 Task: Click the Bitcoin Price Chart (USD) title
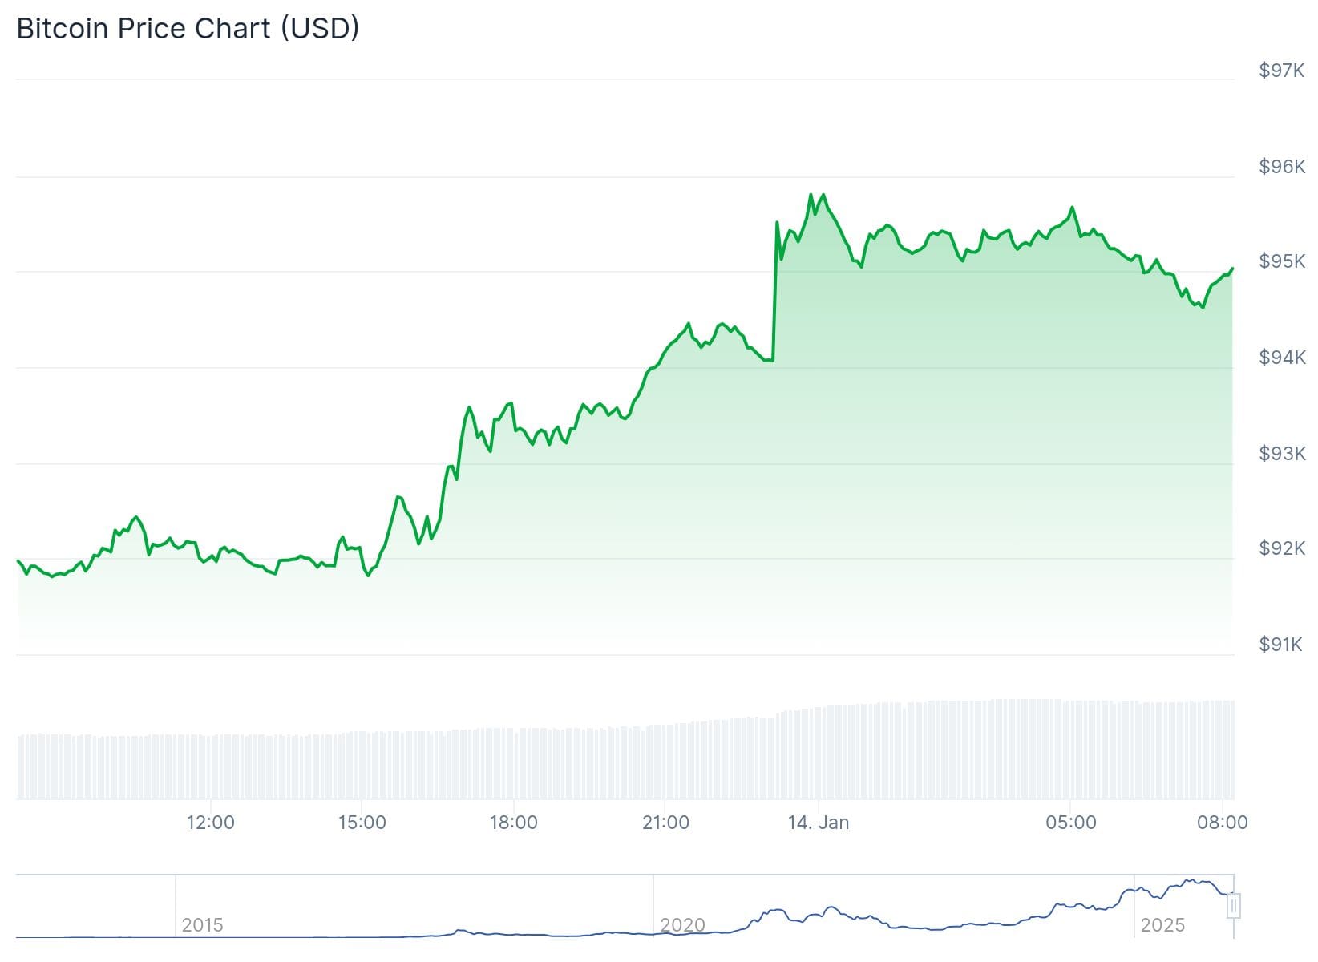coord(188,29)
